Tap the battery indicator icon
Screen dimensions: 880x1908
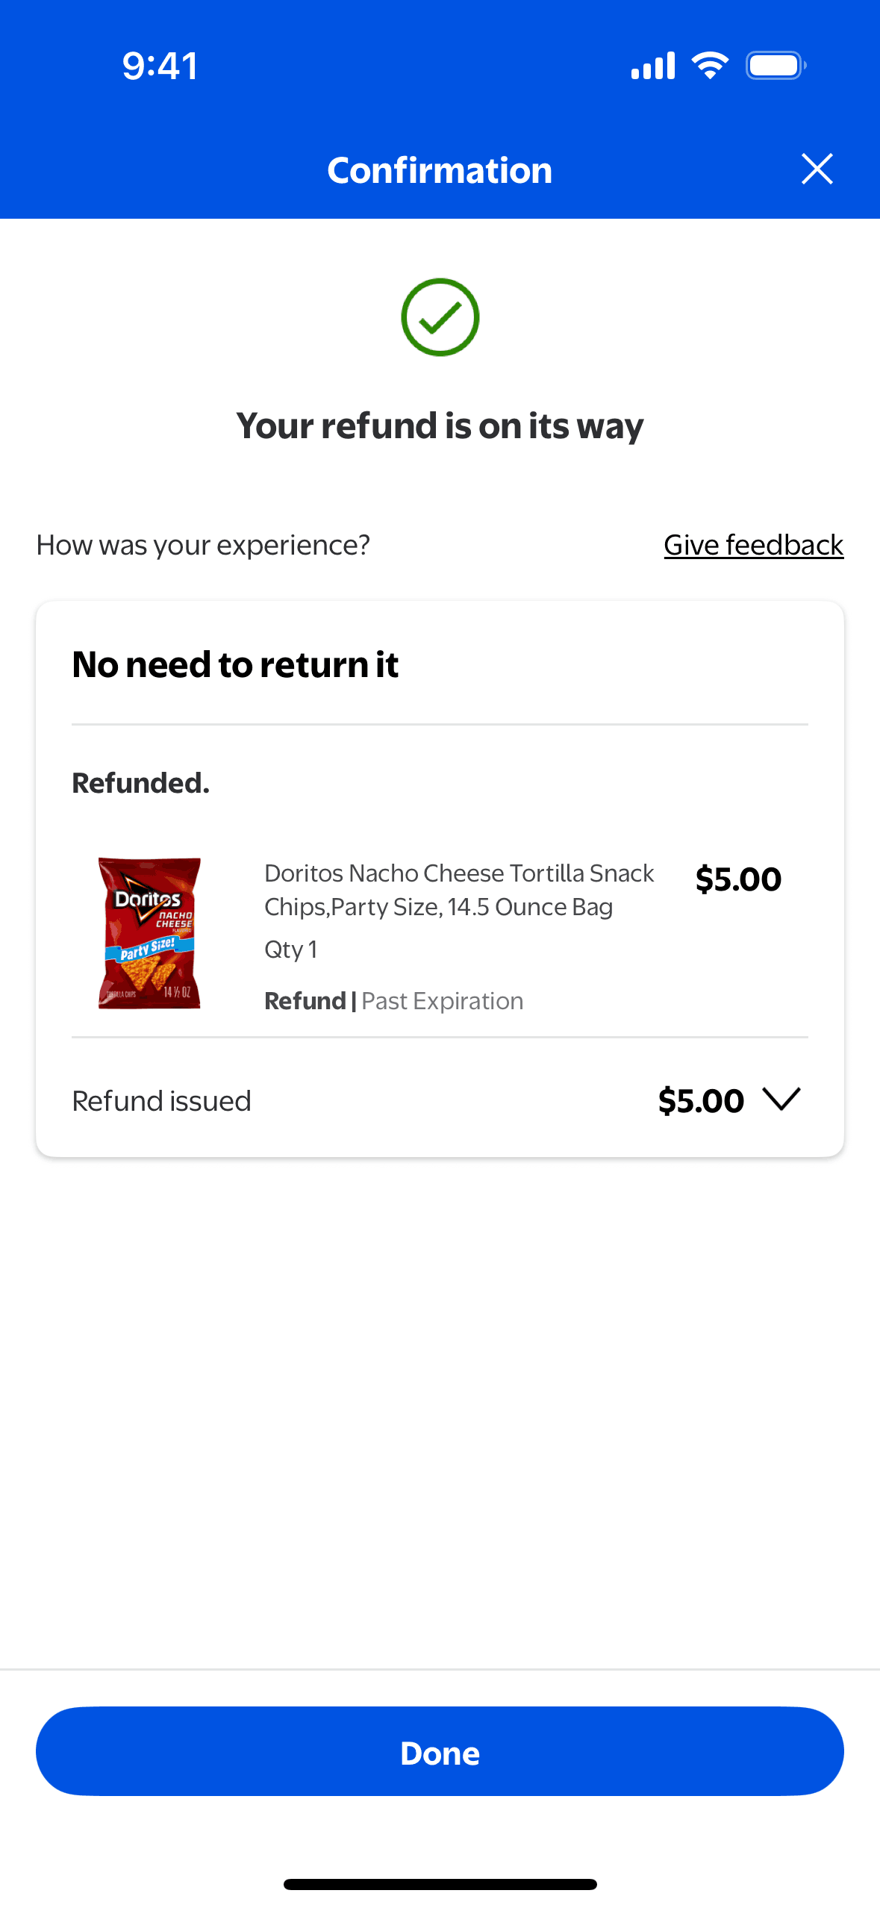click(x=776, y=66)
